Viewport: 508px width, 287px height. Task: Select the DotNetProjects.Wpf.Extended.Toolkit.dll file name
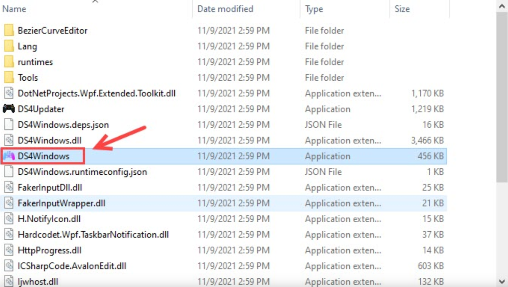(x=97, y=93)
